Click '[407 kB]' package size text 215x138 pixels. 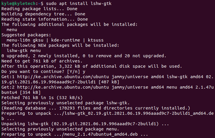click(109, 82)
